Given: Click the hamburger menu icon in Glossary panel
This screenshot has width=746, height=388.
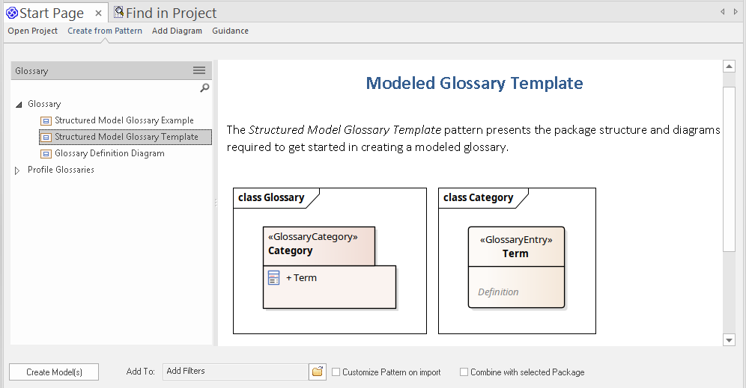Looking at the screenshot, I should (199, 70).
